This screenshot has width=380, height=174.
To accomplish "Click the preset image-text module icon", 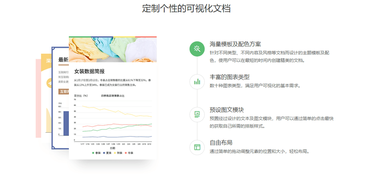I will [197, 114].
